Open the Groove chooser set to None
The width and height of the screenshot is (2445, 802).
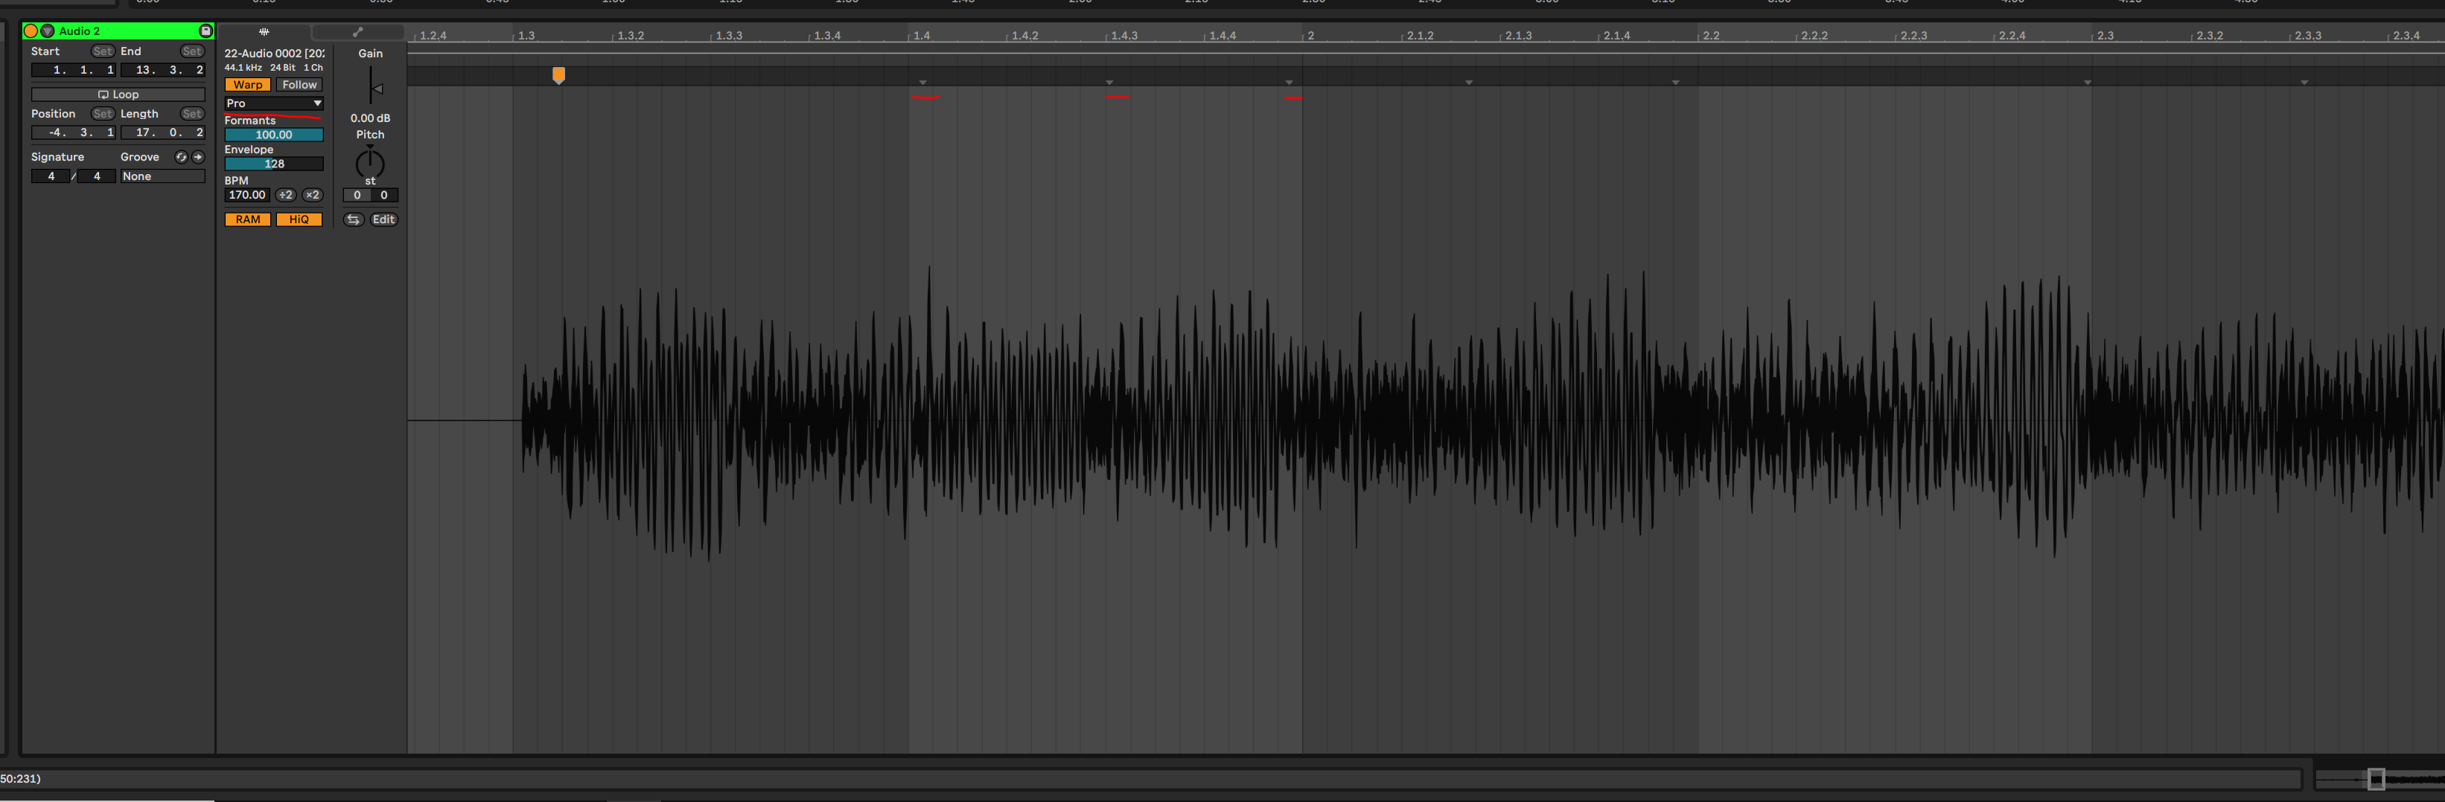[x=162, y=176]
